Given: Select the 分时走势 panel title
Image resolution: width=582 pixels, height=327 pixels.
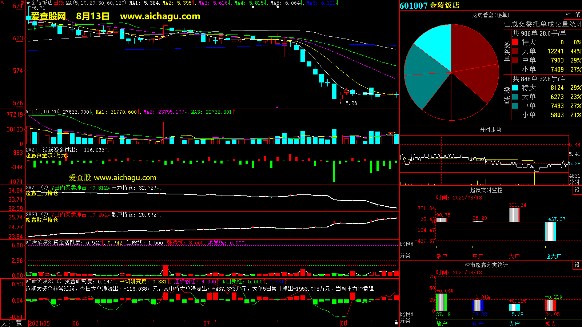Looking at the screenshot, I should coord(490,130).
